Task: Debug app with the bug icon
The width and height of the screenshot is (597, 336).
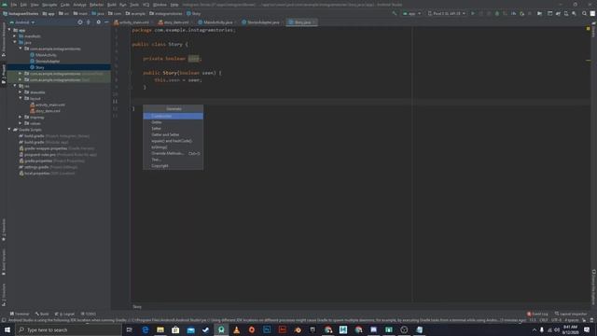Action: (497, 13)
